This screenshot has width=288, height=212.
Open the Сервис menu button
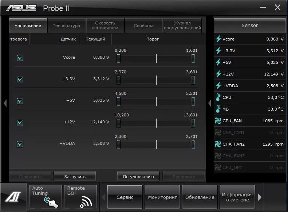click(x=125, y=197)
